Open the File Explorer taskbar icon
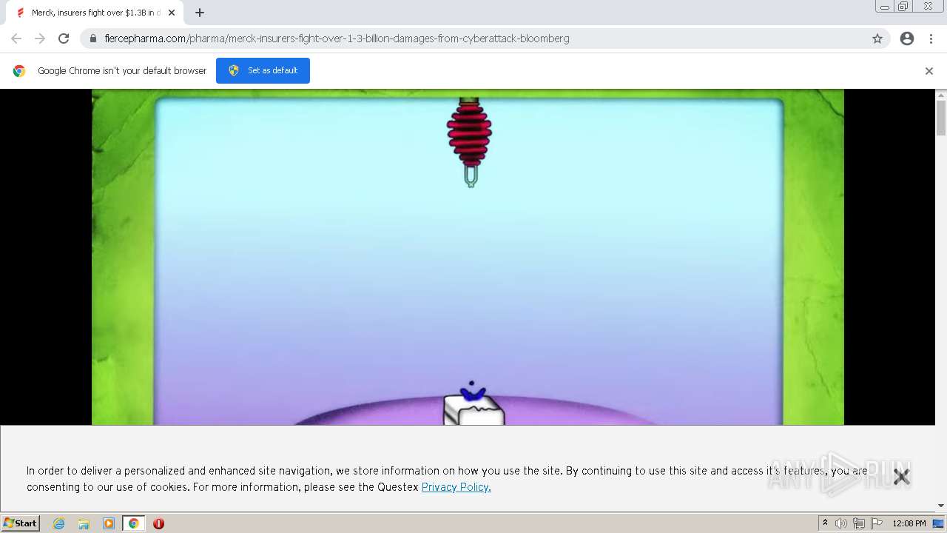947x533 pixels. click(x=84, y=523)
